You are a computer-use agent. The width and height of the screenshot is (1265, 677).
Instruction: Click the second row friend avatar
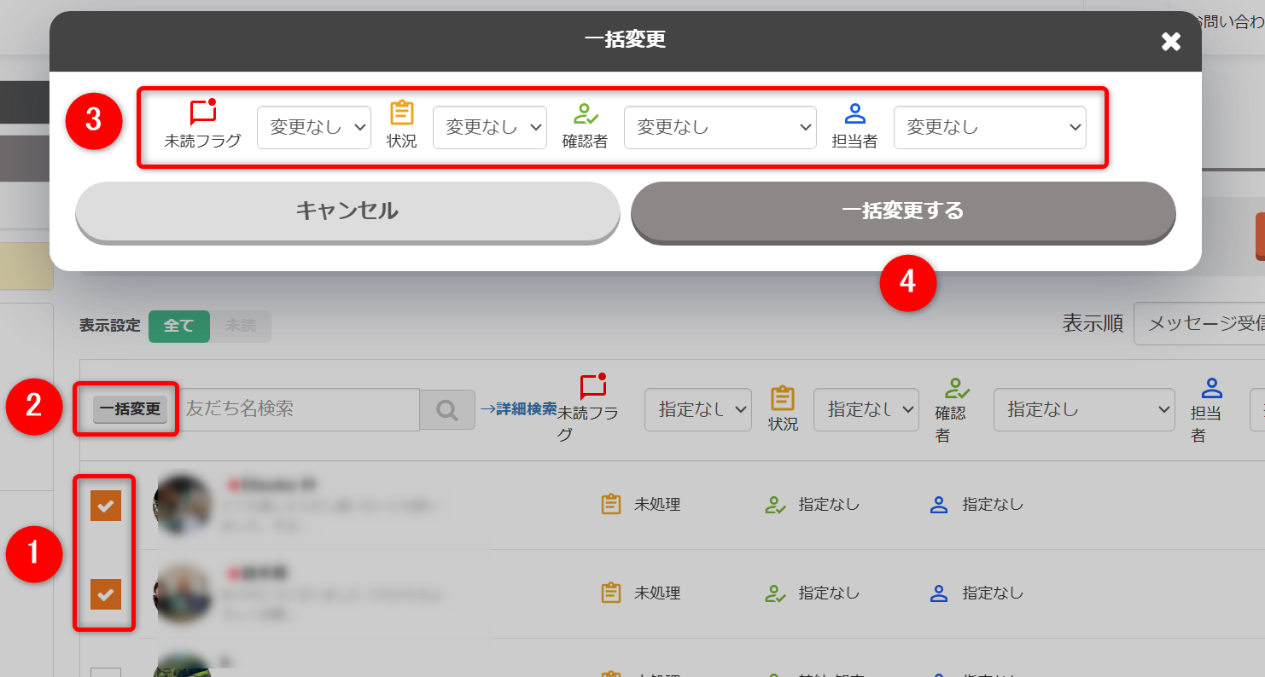point(183,594)
